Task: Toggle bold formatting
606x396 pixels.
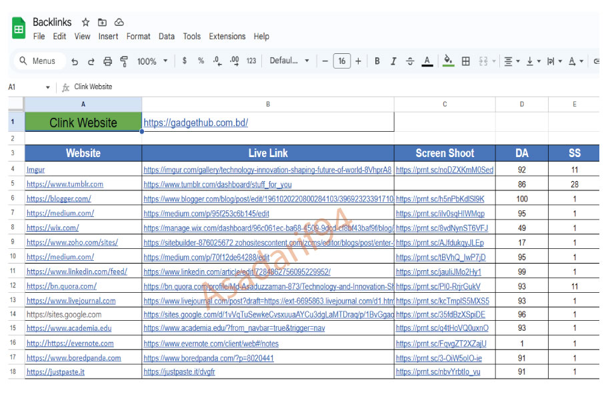Action: pyautogui.click(x=378, y=60)
